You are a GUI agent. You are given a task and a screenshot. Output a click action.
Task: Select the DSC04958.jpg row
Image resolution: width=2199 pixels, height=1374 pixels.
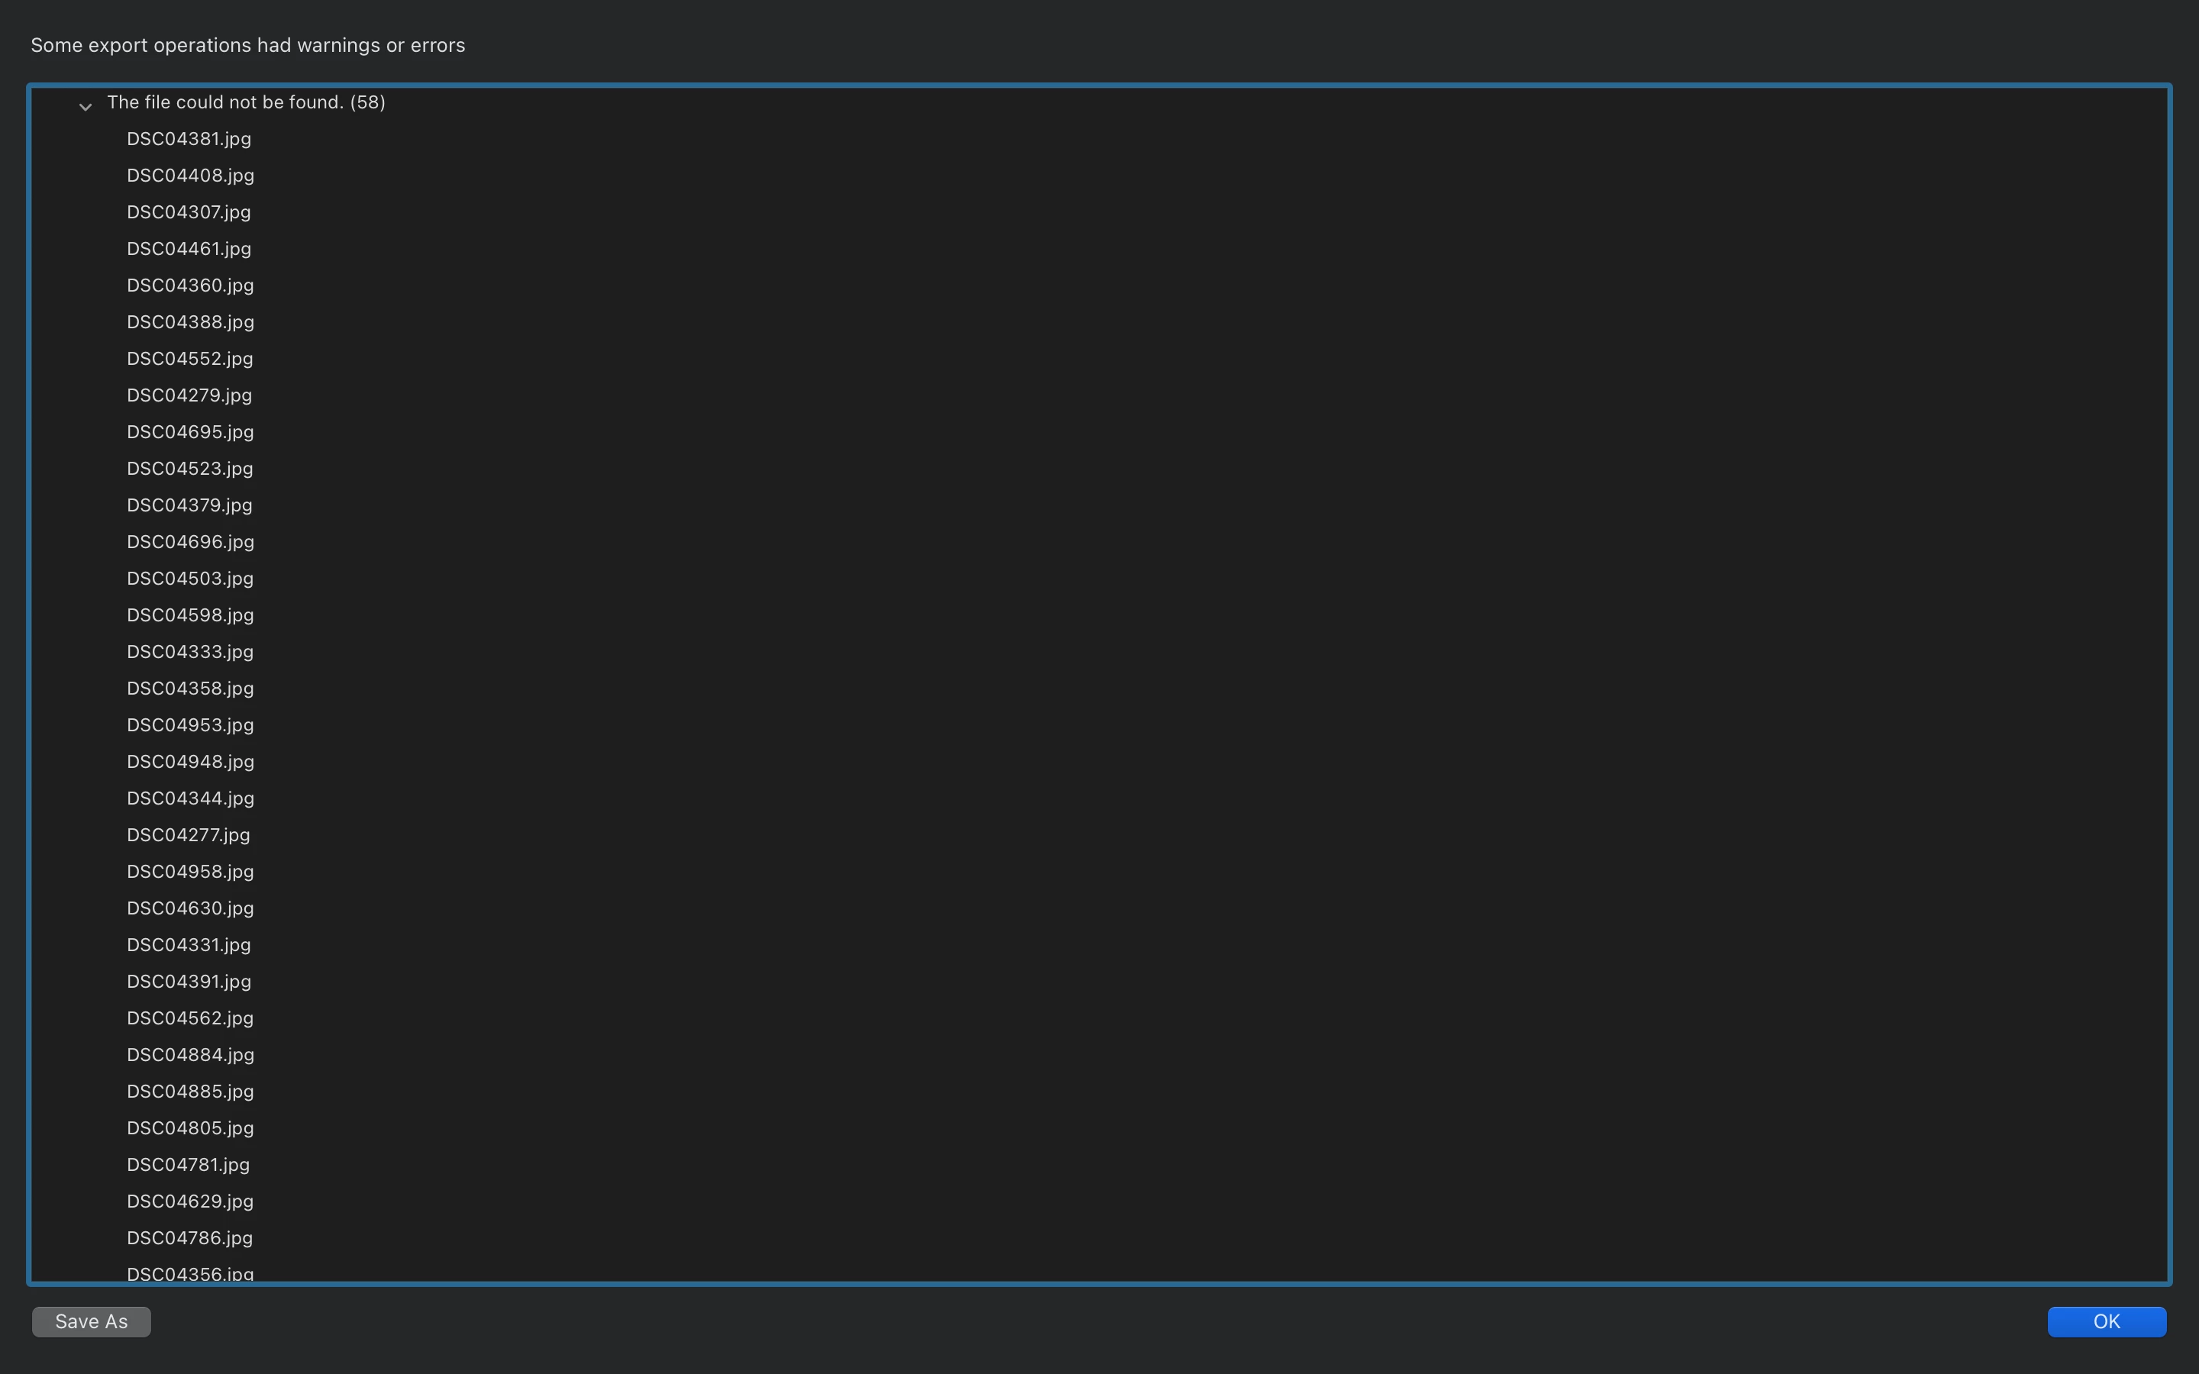(190, 872)
